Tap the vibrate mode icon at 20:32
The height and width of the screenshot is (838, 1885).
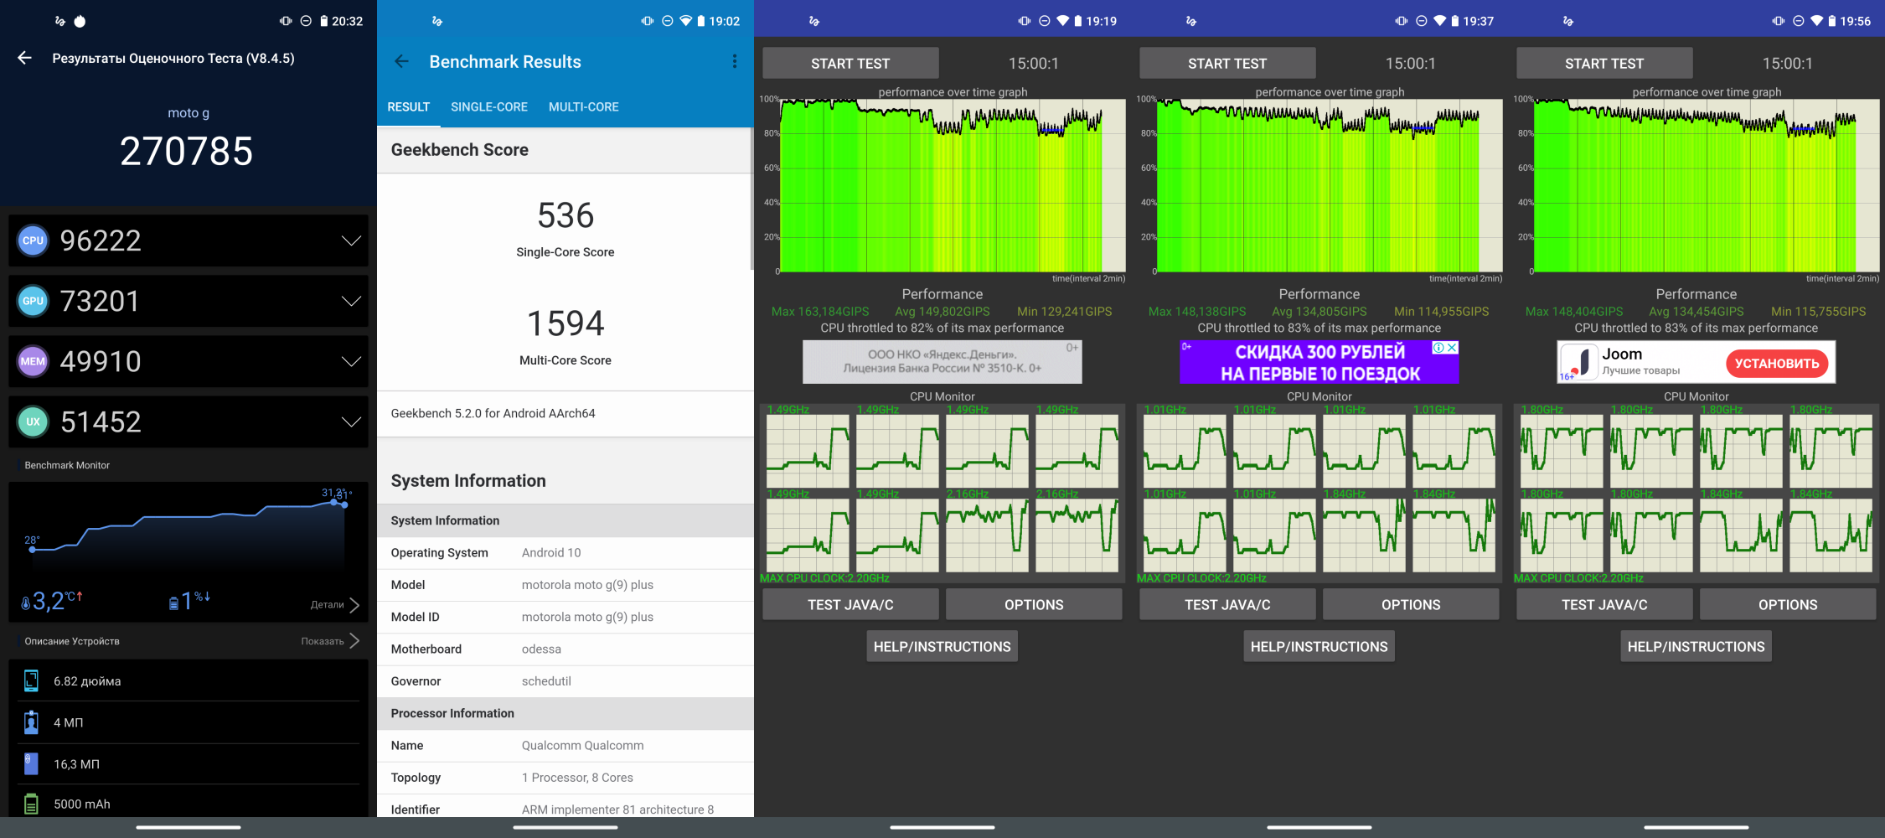[x=286, y=21]
